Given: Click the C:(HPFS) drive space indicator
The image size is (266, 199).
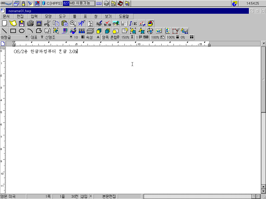Looking at the screenshot, I should (x=68, y=3).
